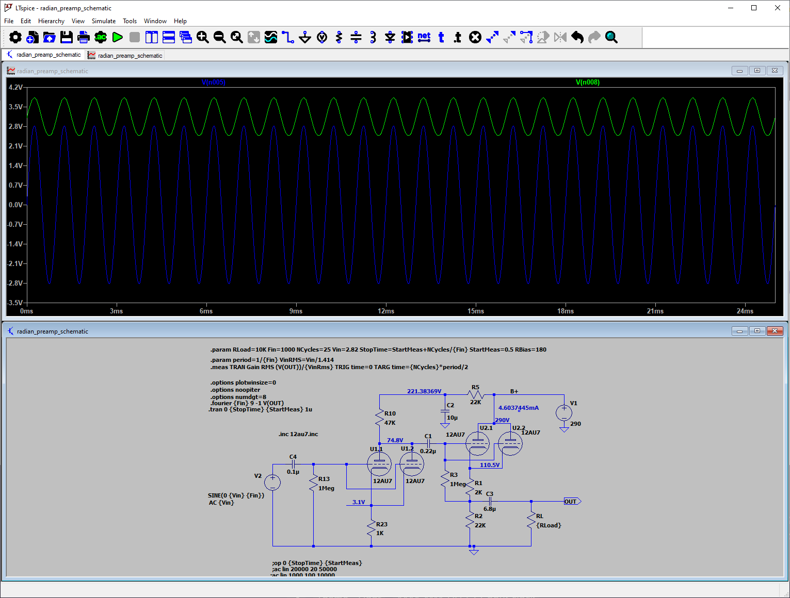790x598 pixels.
Task: Click the {RLoad} value on RL
Action: 549,525
